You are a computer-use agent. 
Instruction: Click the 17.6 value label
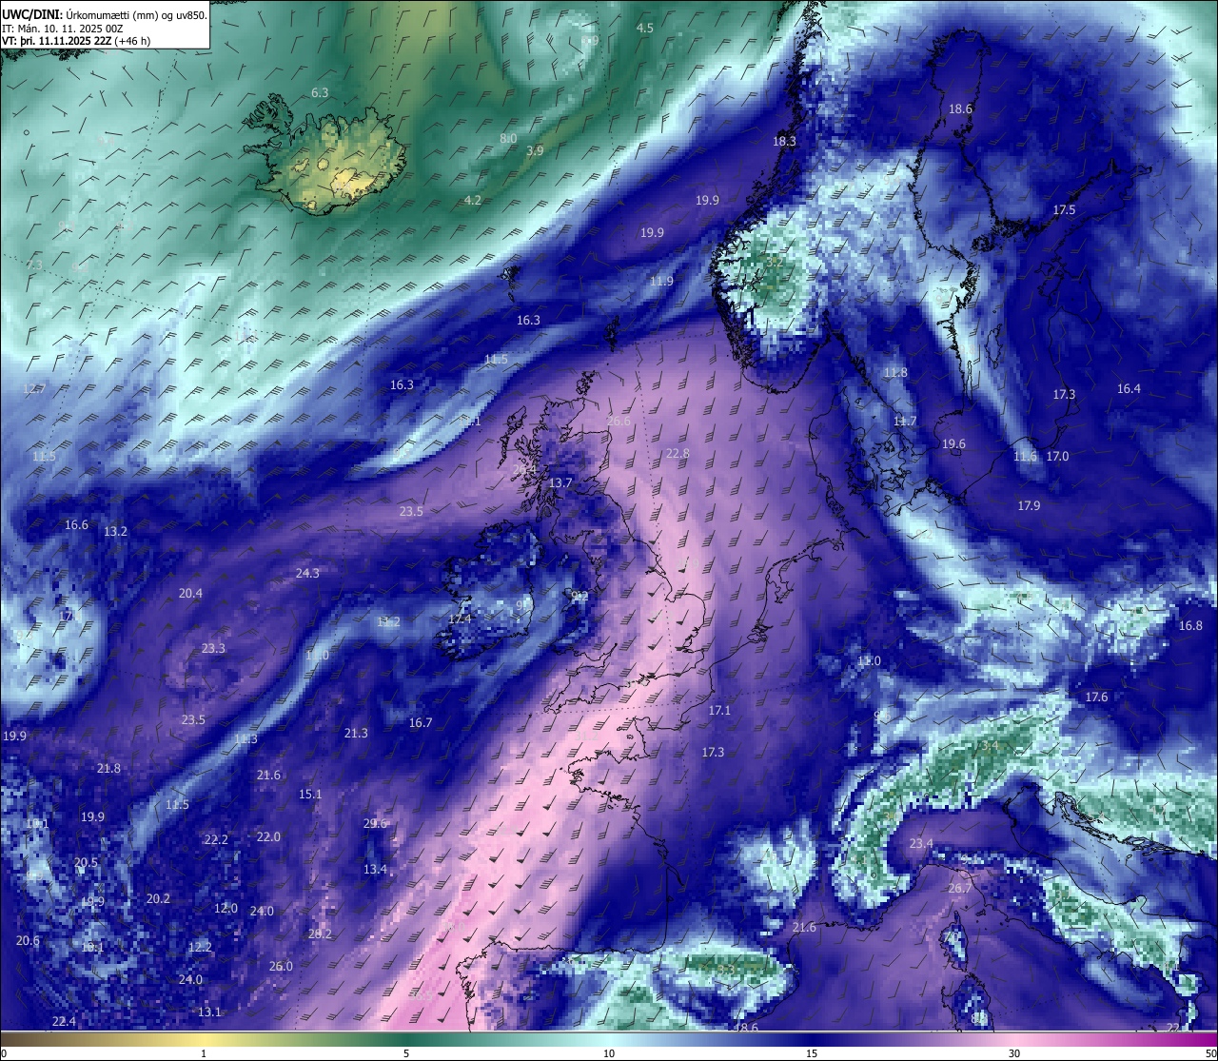pyautogui.click(x=1096, y=697)
